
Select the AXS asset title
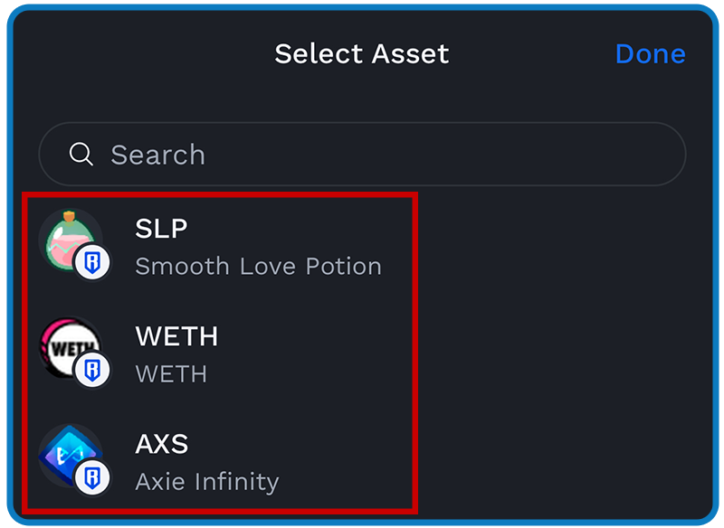click(162, 444)
